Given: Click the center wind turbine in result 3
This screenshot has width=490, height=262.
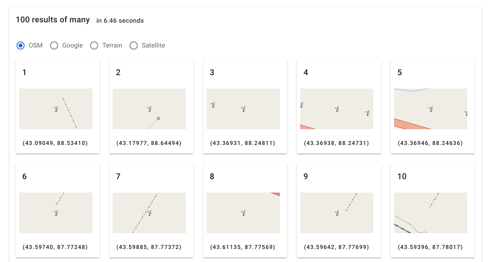Looking at the screenshot, I should 243,109.
